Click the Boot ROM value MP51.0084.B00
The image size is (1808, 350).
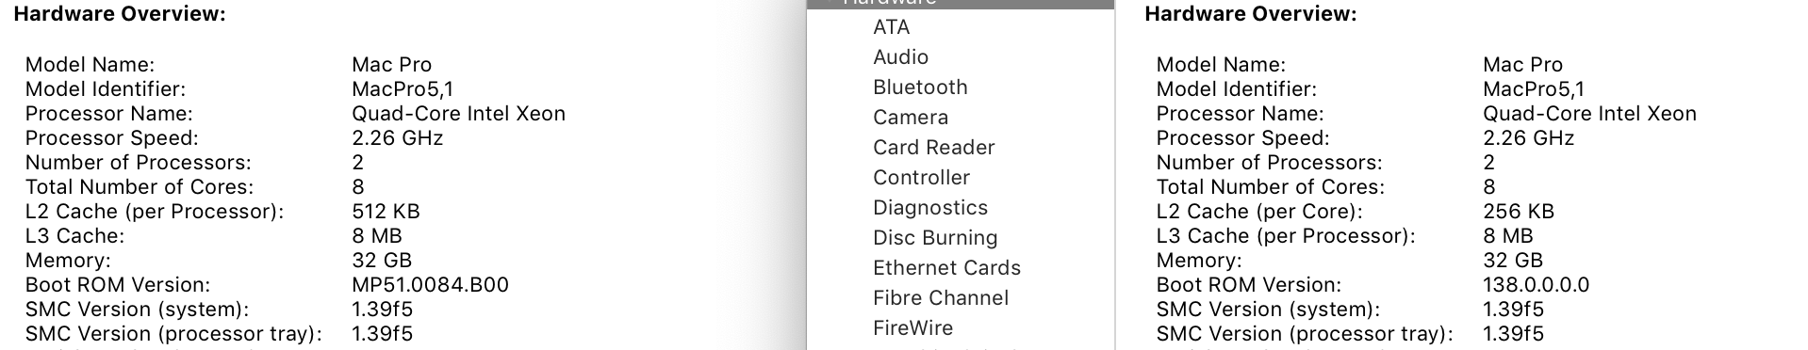point(430,285)
